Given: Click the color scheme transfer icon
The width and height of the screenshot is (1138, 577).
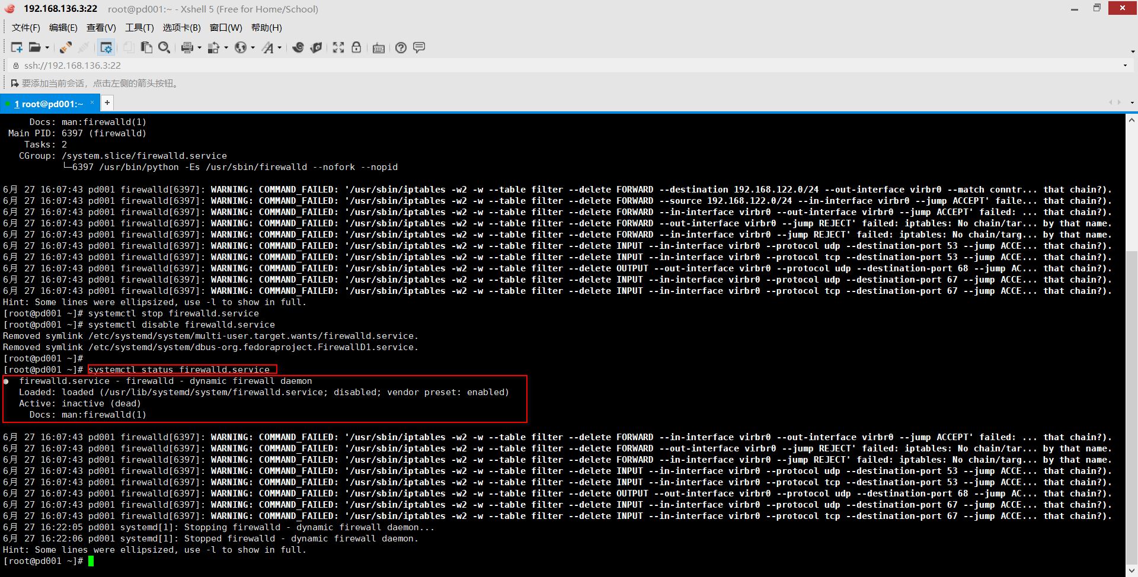Looking at the screenshot, I should (x=214, y=47).
